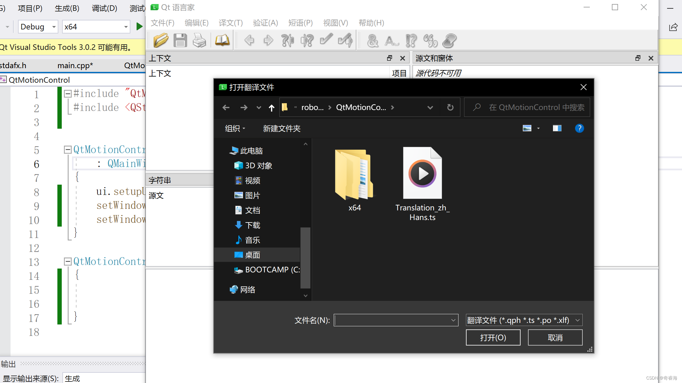Click the next item arrow in Linguist toolbar
The height and width of the screenshot is (383, 682).
[x=268, y=40]
